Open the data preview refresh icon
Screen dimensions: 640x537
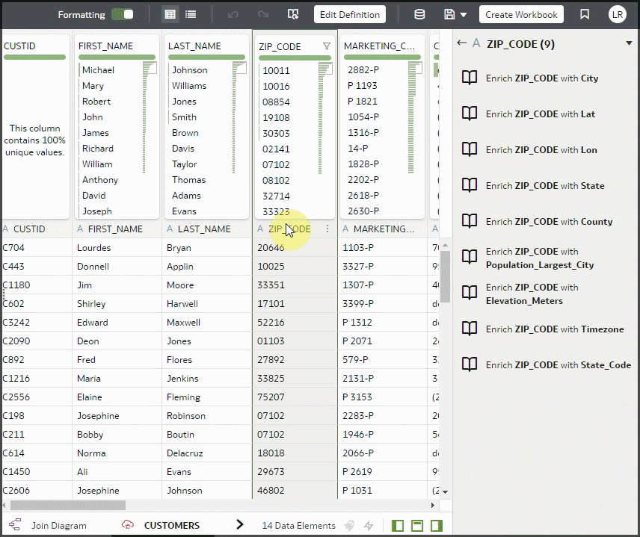coord(293,15)
